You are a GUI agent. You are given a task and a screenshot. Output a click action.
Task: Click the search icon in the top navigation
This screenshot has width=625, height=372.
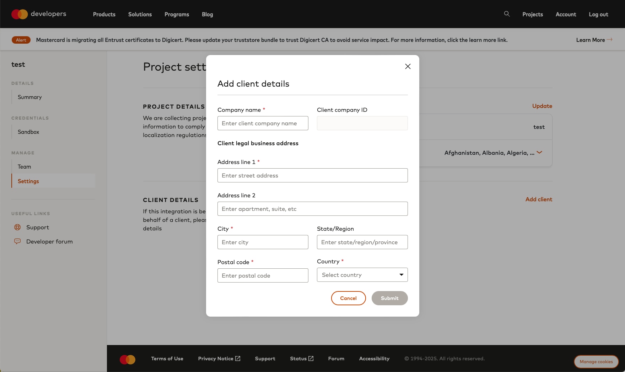(x=507, y=14)
